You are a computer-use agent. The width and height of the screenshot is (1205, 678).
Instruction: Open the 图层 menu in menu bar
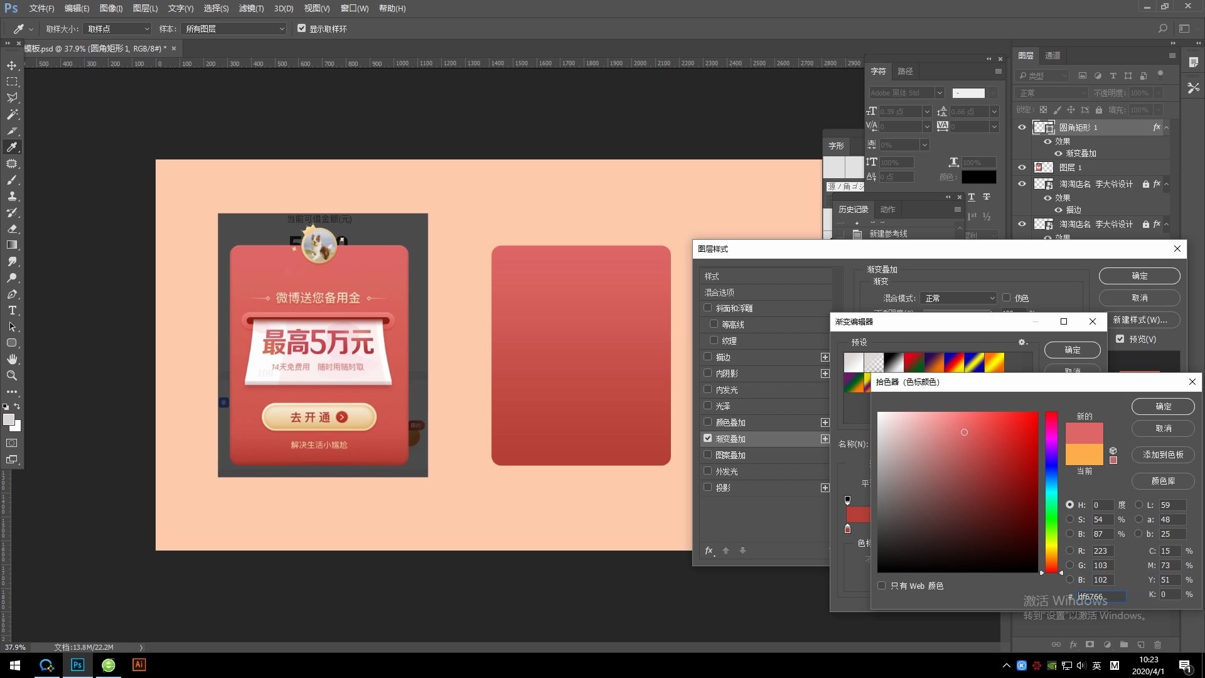click(x=145, y=8)
